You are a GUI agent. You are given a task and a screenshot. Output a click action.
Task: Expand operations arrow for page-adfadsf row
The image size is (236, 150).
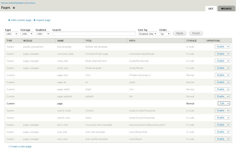[228, 96]
